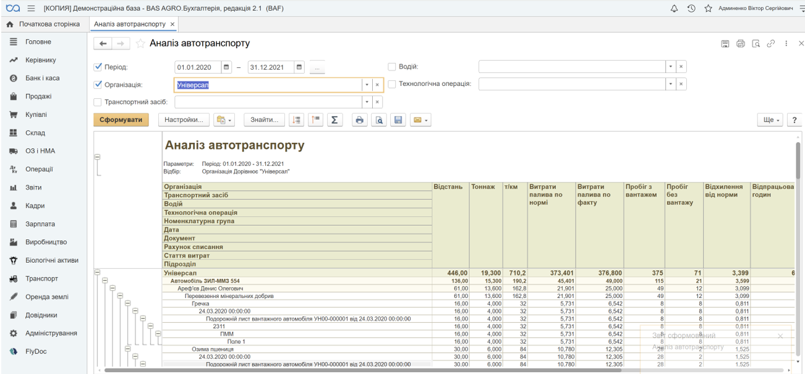This screenshot has width=805, height=374.
Task: Open Банк і каса section
Action: (43, 78)
